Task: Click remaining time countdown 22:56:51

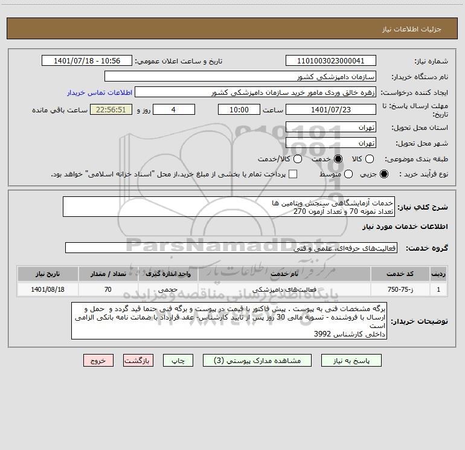Action: pyautogui.click(x=111, y=109)
